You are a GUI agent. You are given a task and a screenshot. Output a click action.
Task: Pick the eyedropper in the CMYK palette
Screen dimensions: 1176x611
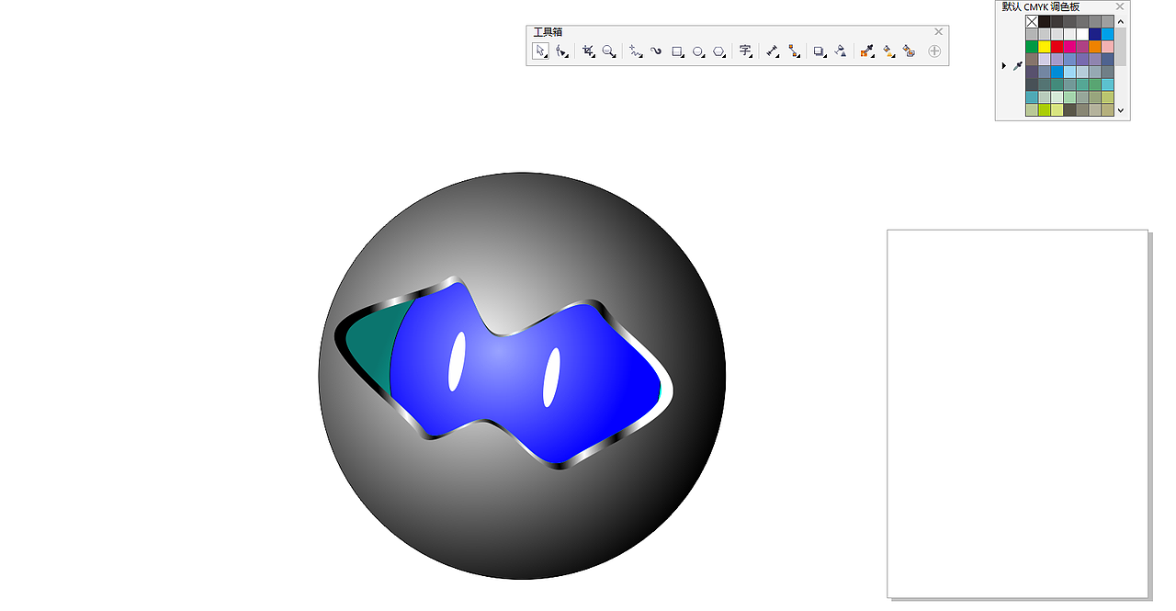(x=1018, y=66)
